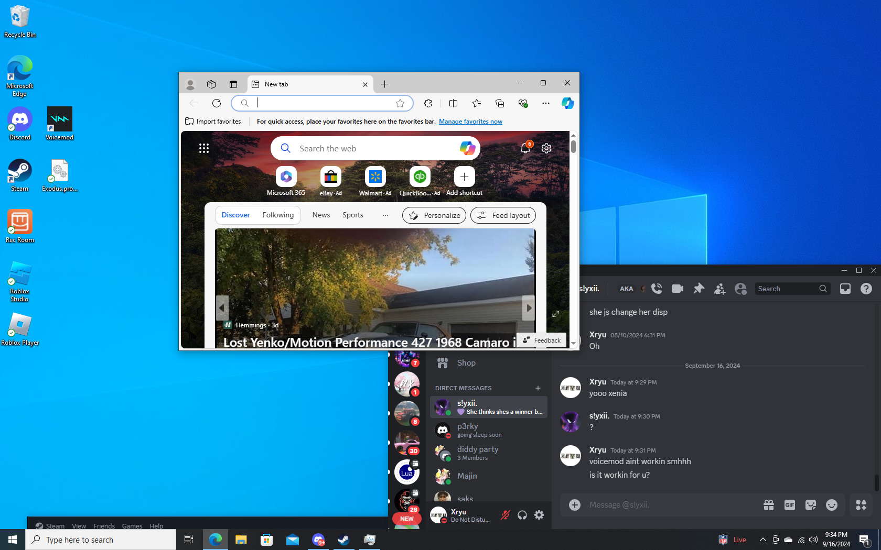The image size is (881, 550).
Task: Send a gift in Discord
Action: coord(769,505)
